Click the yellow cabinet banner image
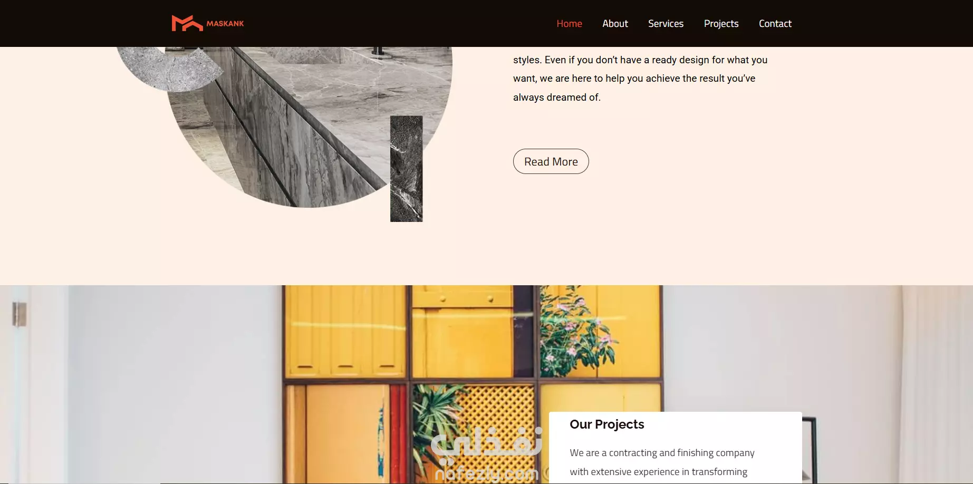The width and height of the screenshot is (973, 484). tap(486, 384)
